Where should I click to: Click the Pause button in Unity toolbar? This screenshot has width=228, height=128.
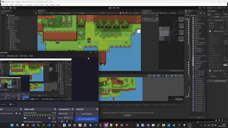114,8
